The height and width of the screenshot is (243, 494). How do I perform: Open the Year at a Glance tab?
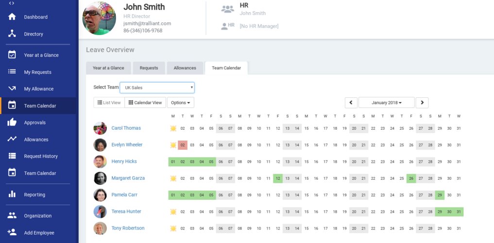pos(108,68)
